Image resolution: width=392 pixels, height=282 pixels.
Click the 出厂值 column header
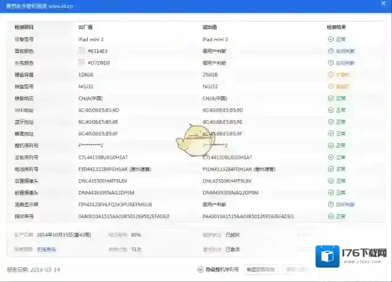tap(85, 27)
